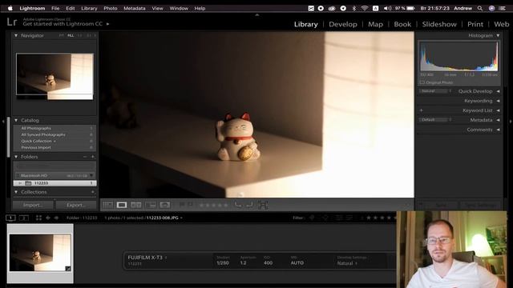513x288 pixels.
Task: Open Apple menu
Action: [x=10, y=9]
